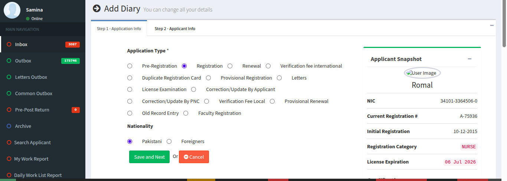Select Verification Fee Local option
The height and width of the screenshot is (181, 507).
[206, 101]
